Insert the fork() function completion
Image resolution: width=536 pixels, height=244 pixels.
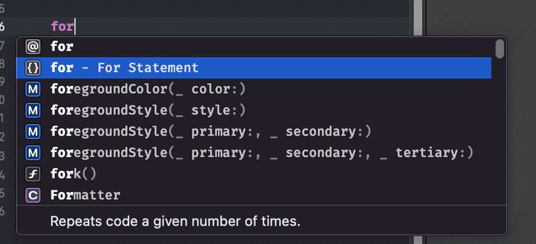[73, 174]
